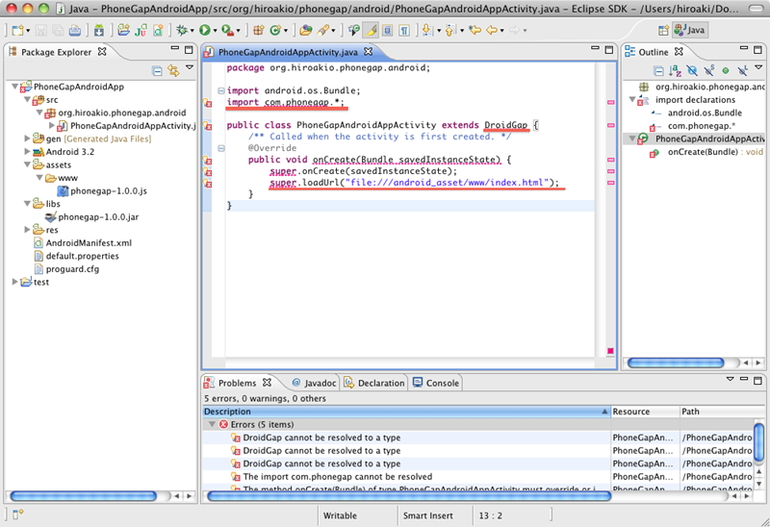Collapse the Errors (5 items) group

click(212, 424)
